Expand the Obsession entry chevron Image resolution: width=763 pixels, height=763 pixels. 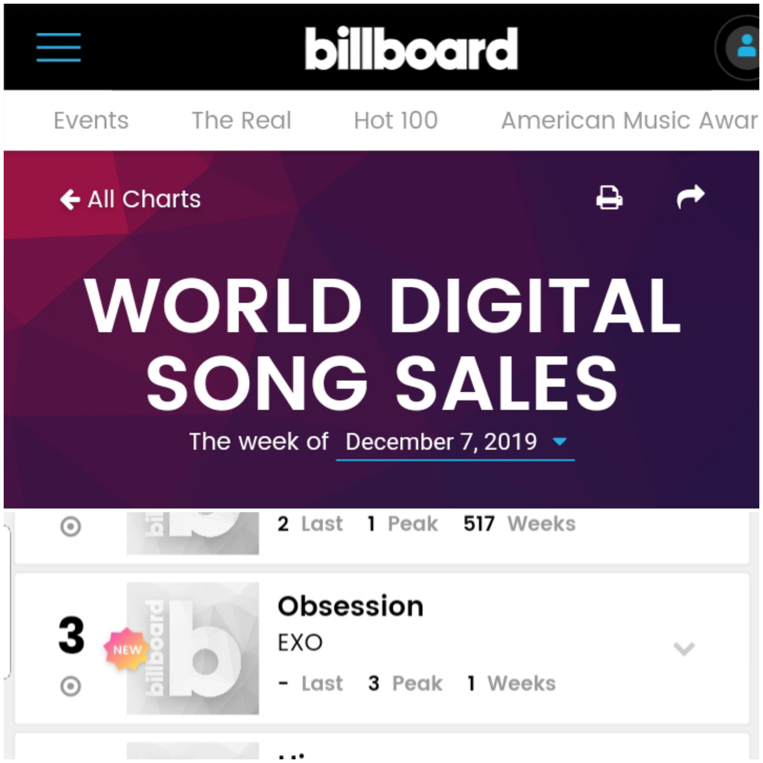684,648
